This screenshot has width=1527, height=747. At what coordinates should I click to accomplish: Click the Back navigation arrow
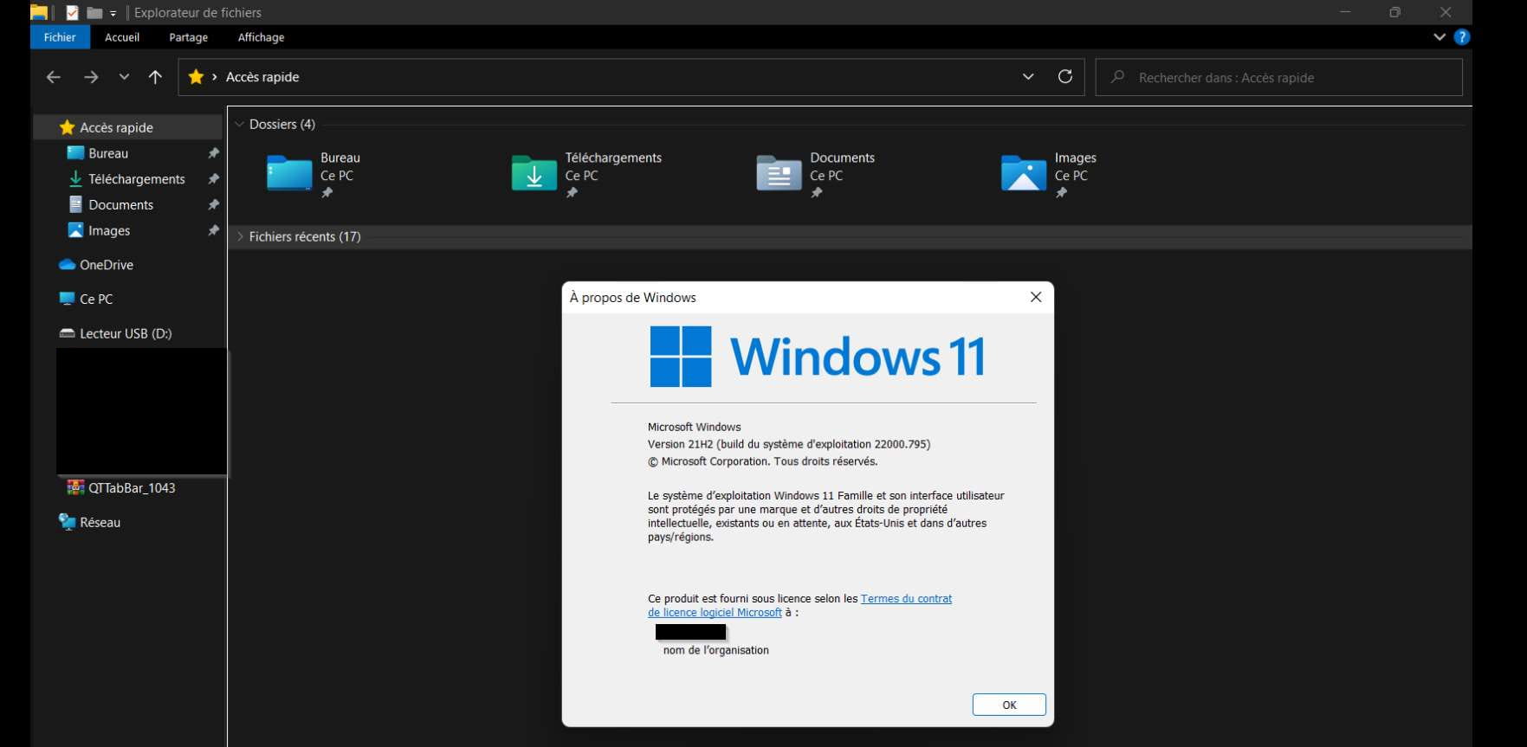click(x=54, y=77)
